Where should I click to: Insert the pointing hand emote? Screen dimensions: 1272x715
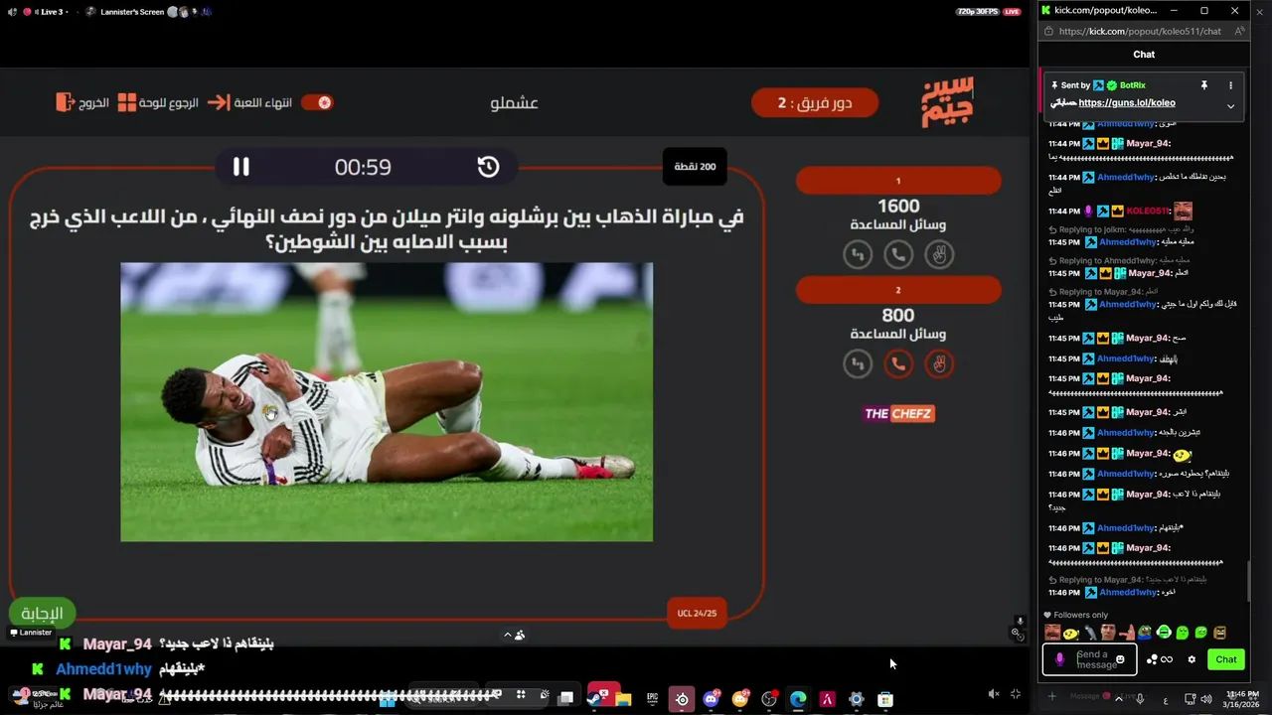click(1127, 633)
